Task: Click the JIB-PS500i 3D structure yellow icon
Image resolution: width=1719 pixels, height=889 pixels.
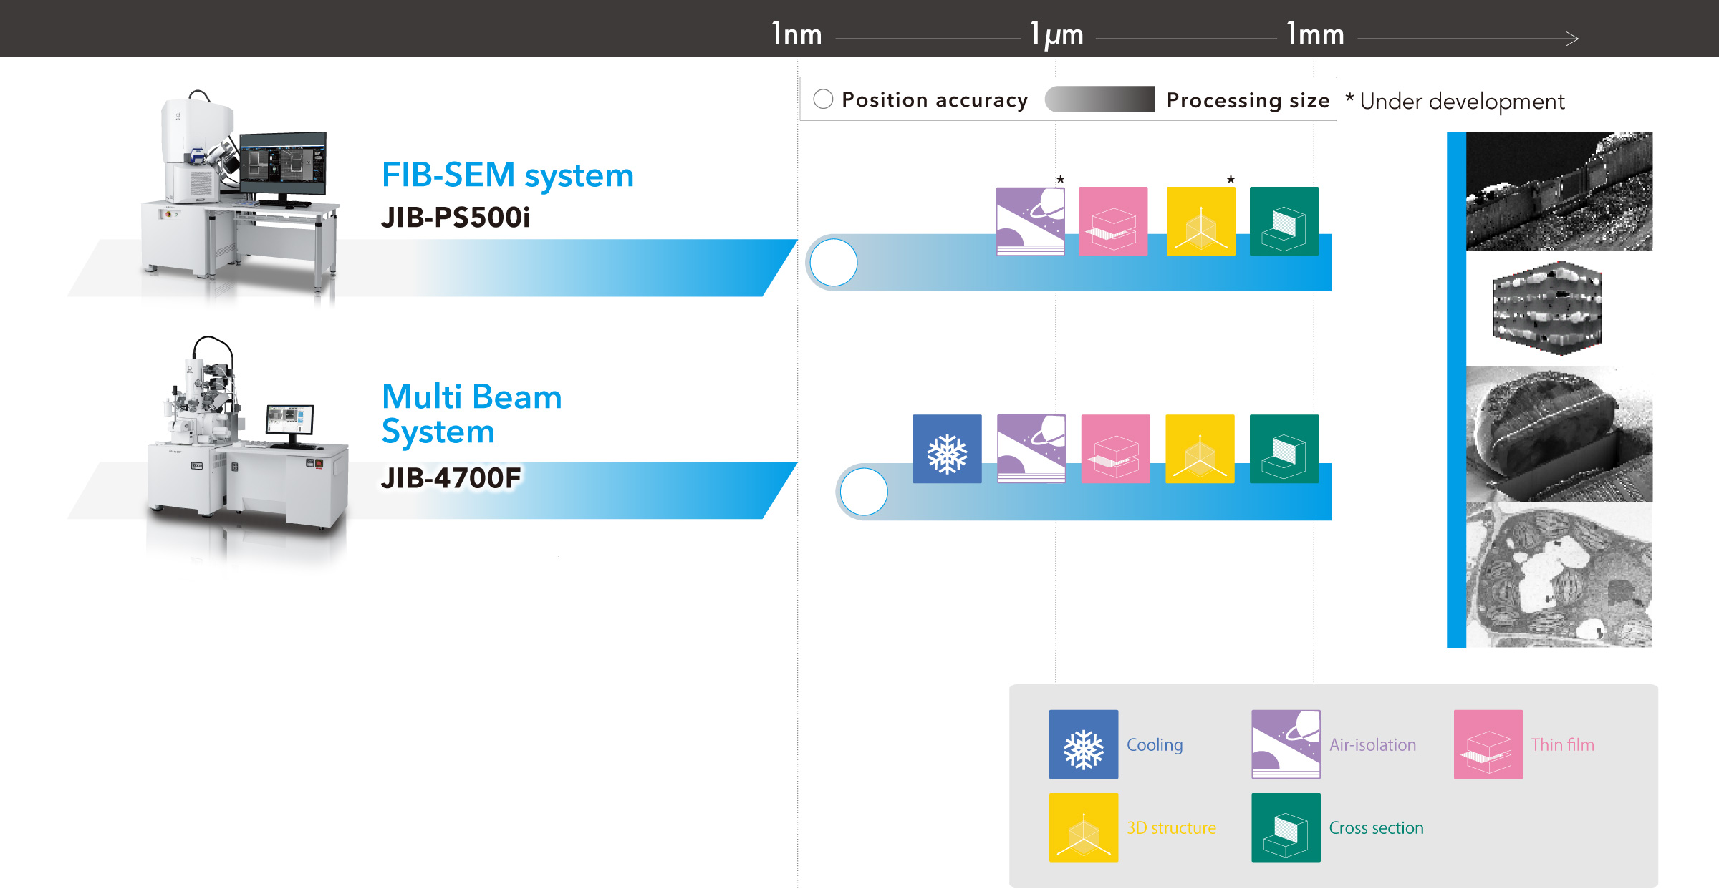Action: click(x=1201, y=221)
